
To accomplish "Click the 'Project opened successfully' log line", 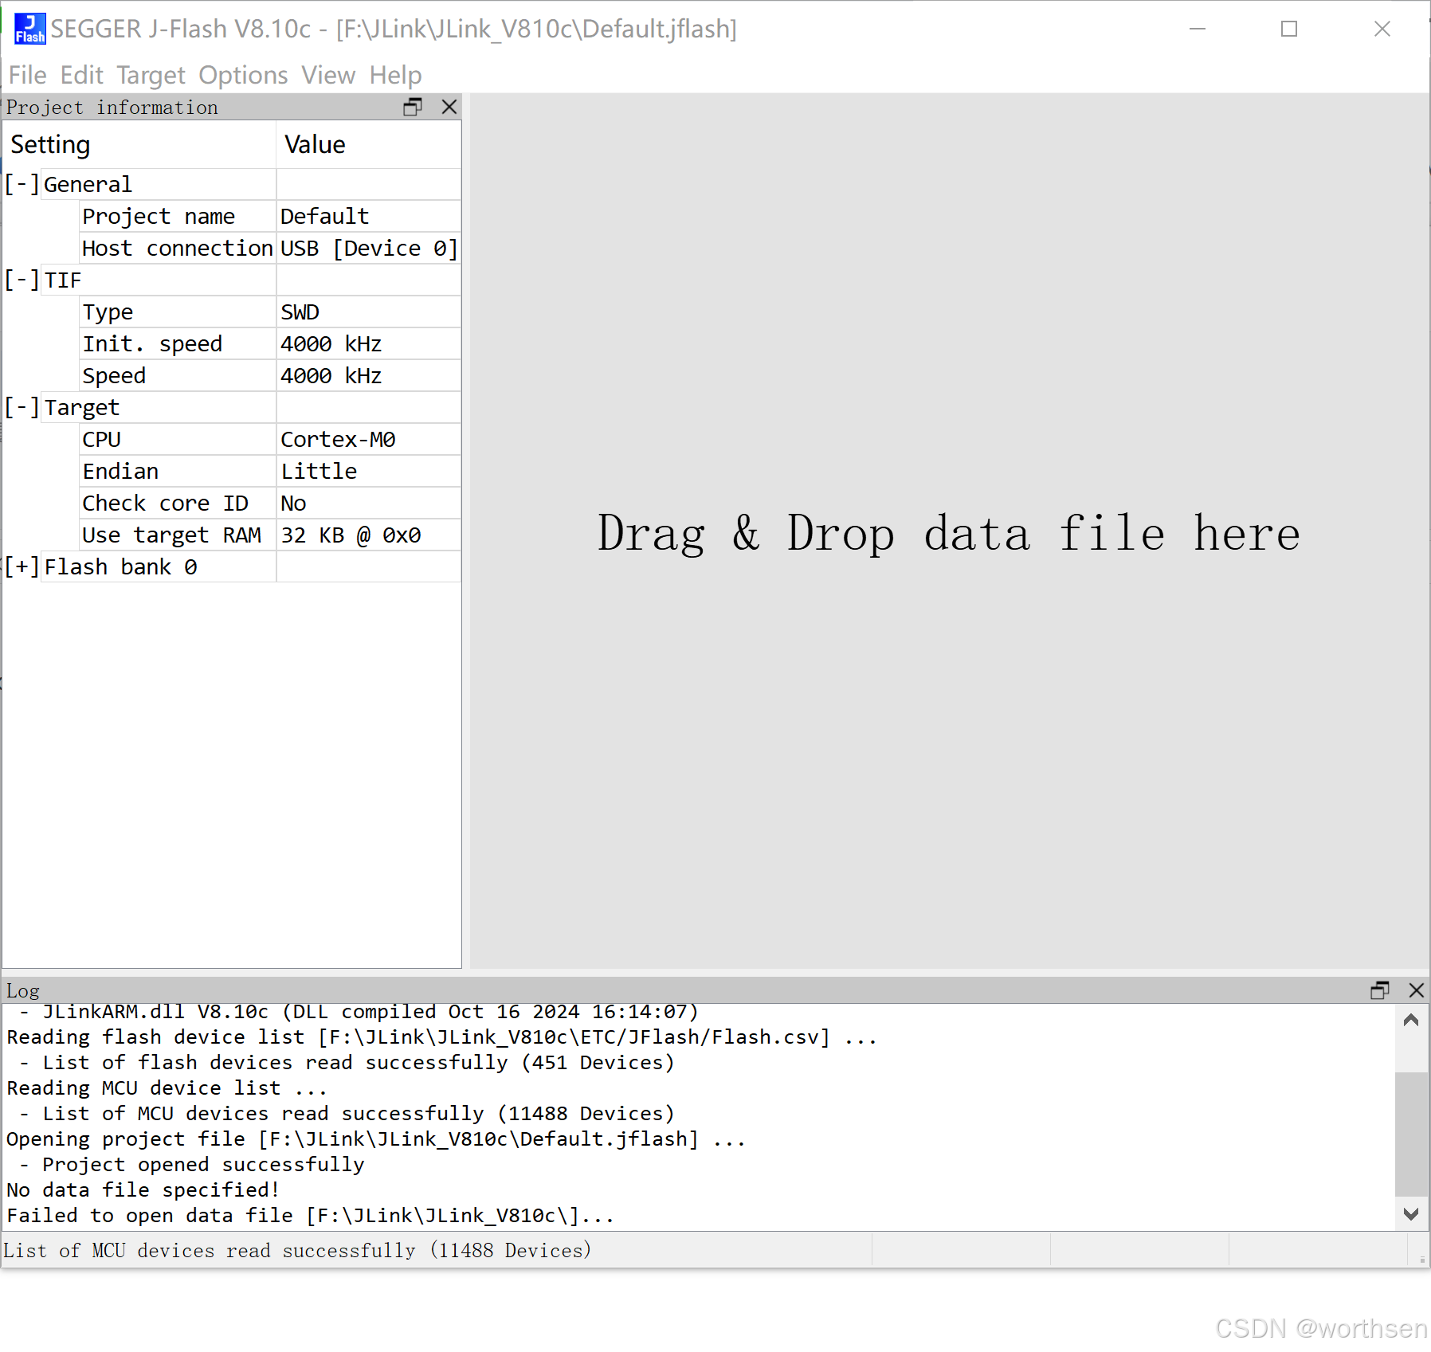I will click(191, 1164).
